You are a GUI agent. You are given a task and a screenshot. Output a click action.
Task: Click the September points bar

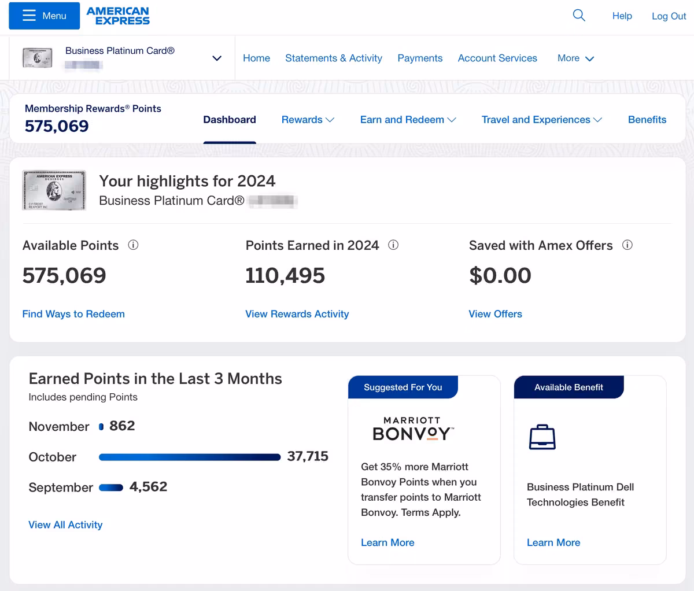(111, 487)
